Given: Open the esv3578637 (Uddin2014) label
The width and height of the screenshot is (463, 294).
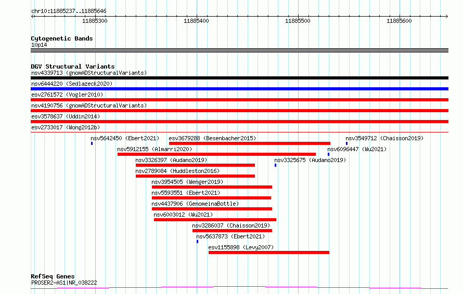Looking at the screenshot, I should tap(66, 116).
